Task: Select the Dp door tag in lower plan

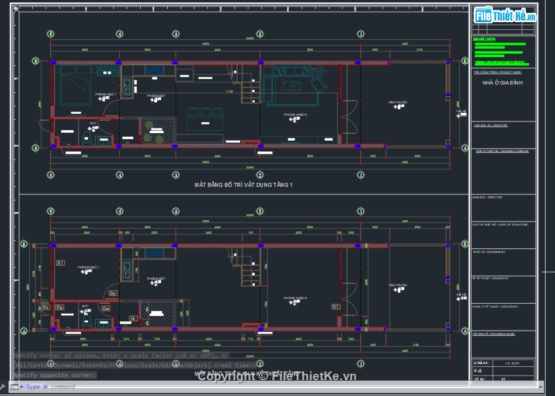Action: point(113,293)
